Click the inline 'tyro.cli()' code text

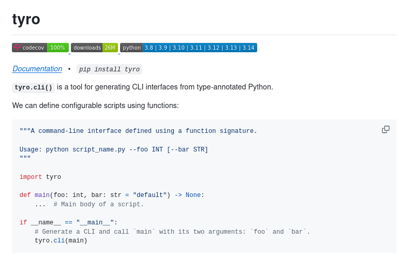(x=33, y=87)
